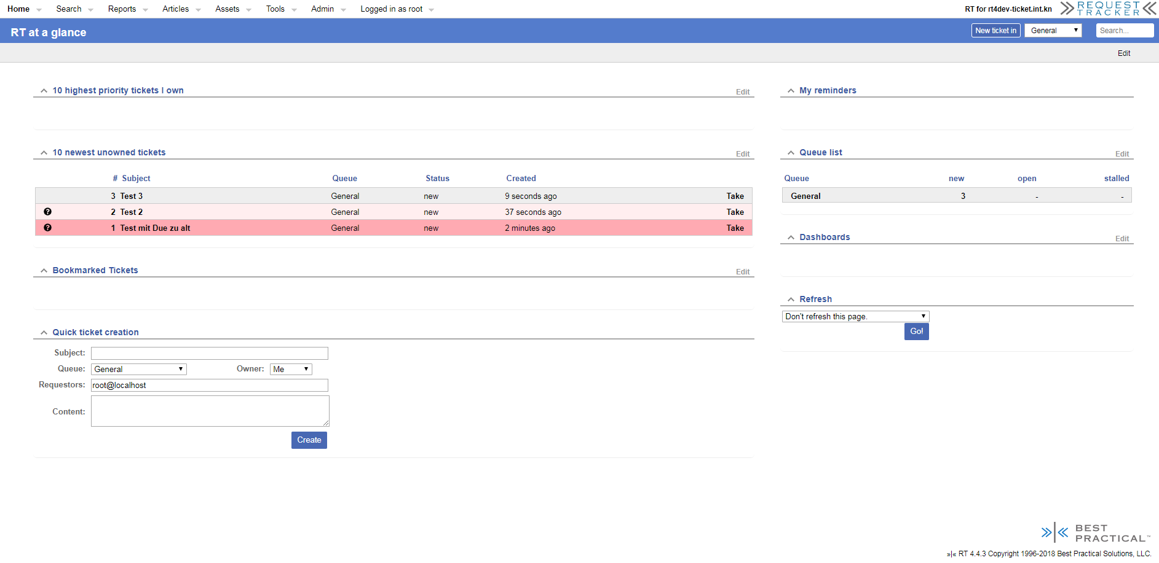Open ticket Test mit Due zu alt
Viewport: 1159px width, 563px height.
(155, 228)
